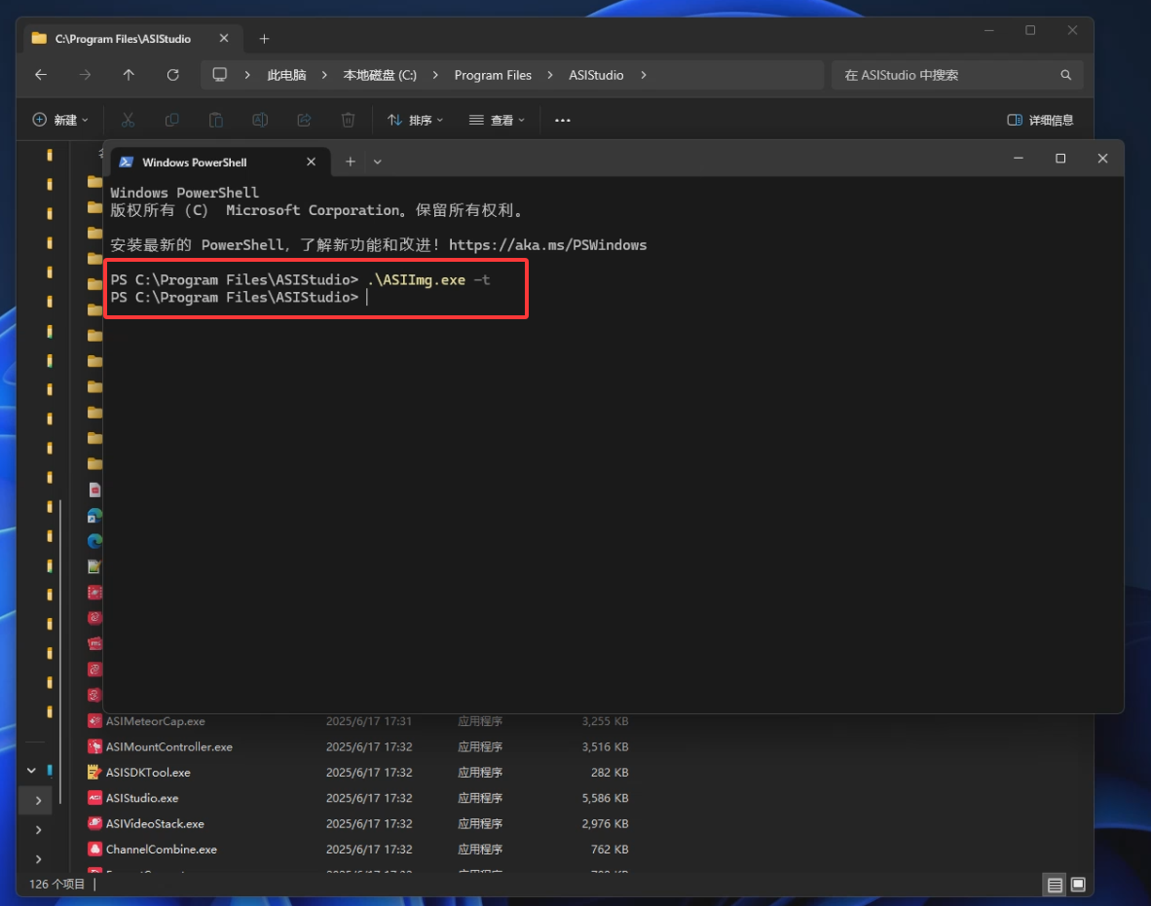
Task: Expand chevron after Program Files in address bar
Action: tap(550, 75)
